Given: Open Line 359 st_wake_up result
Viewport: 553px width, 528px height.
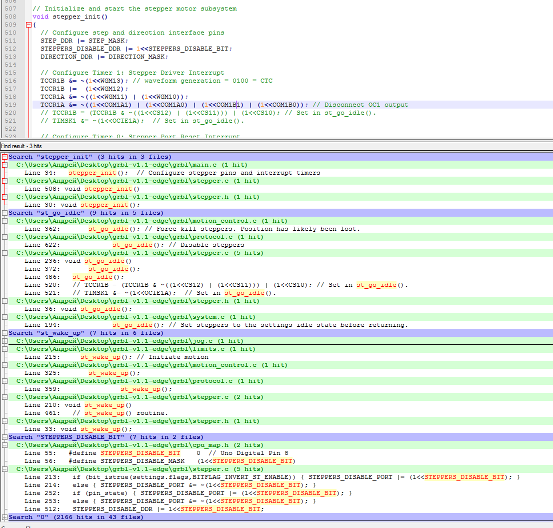Looking at the screenshot, I should click(98, 389).
